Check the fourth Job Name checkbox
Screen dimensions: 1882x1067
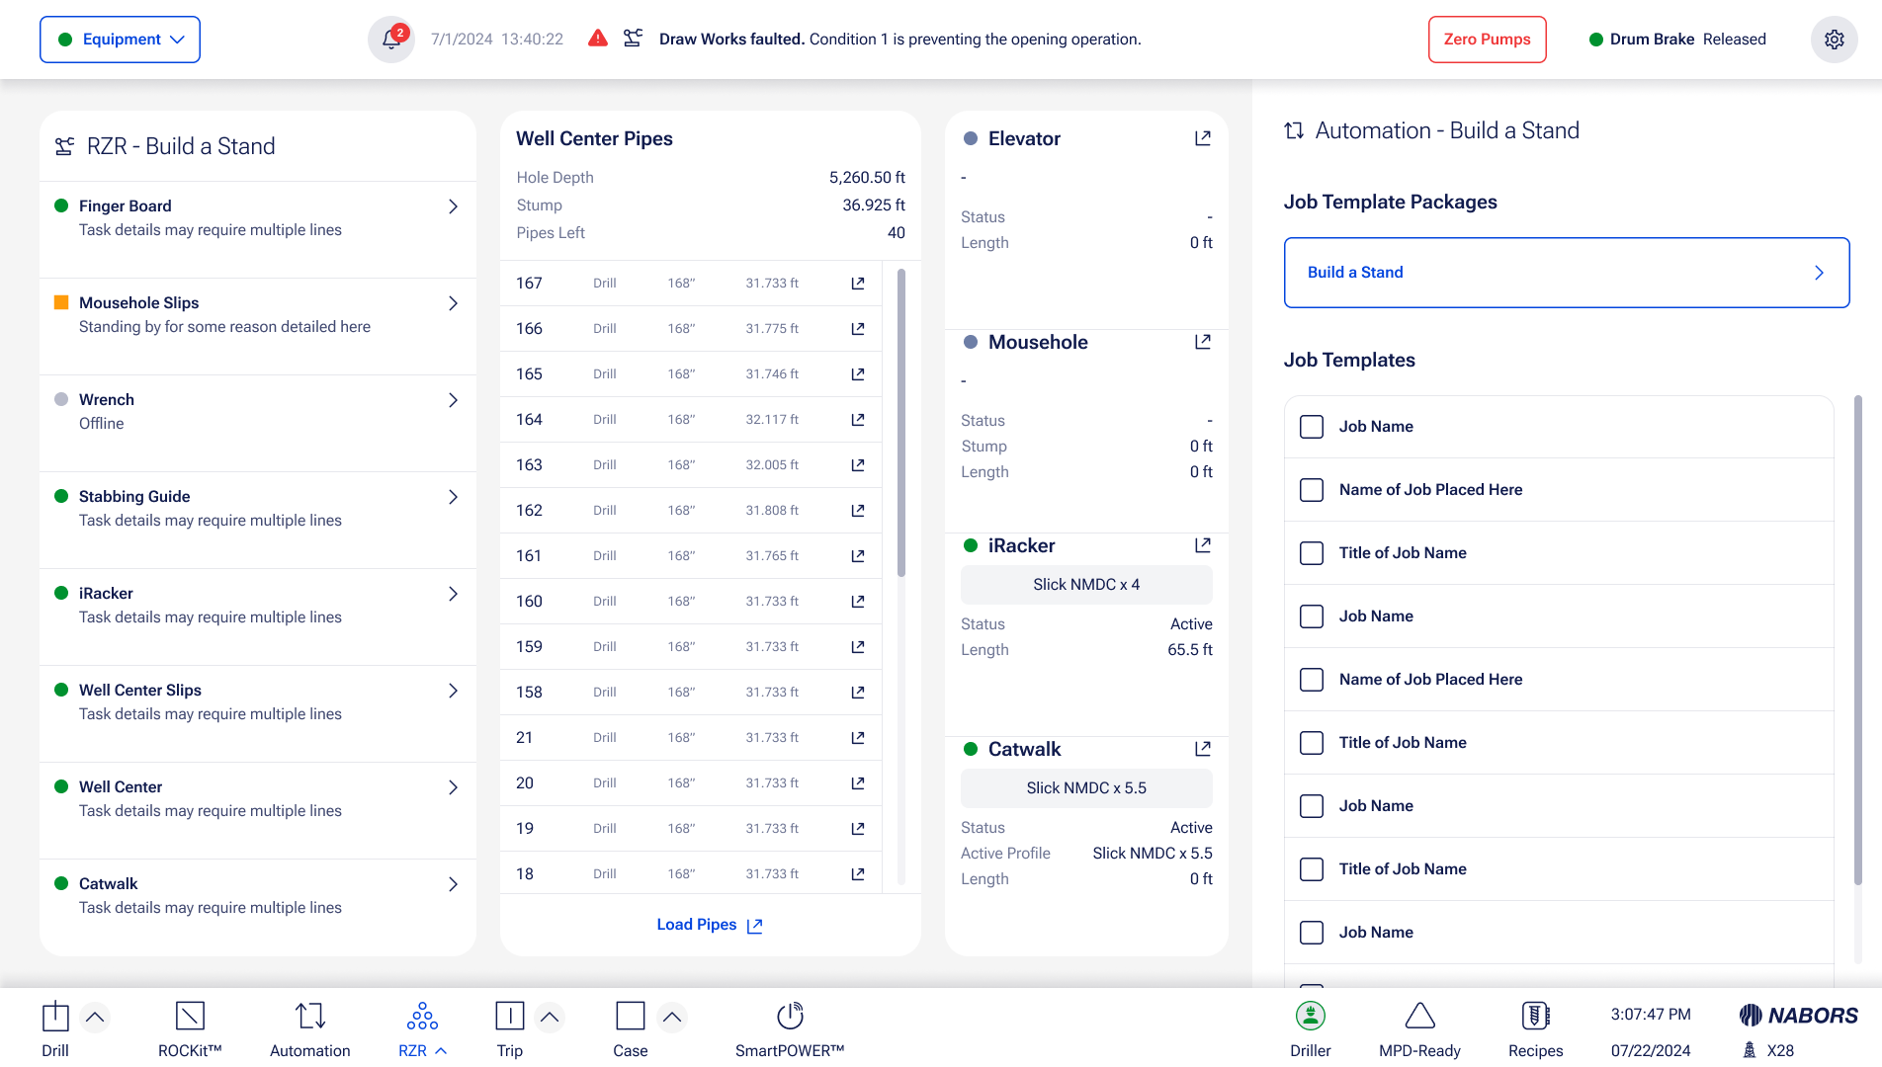pos(1312,933)
